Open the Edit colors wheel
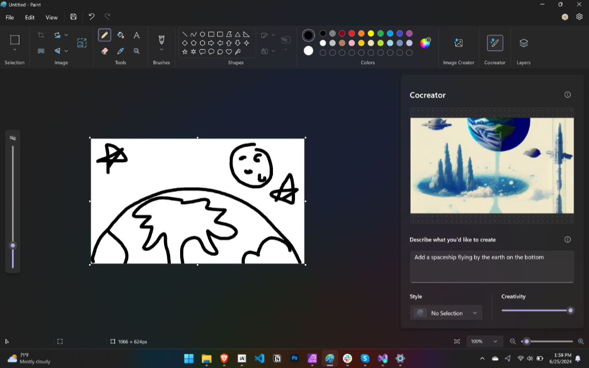Viewport: 589px width, 368px height. [425, 43]
